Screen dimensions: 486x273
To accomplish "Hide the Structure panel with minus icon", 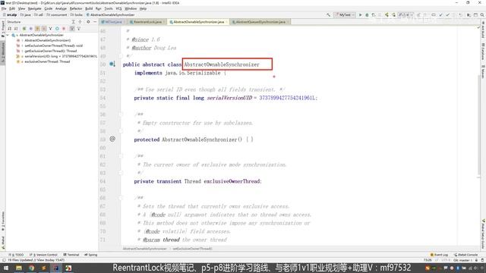I will click(95, 22).
